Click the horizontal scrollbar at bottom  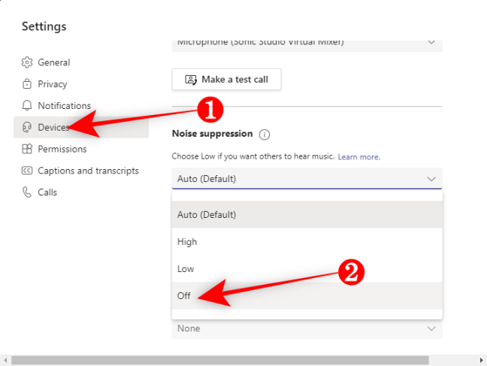point(219,360)
